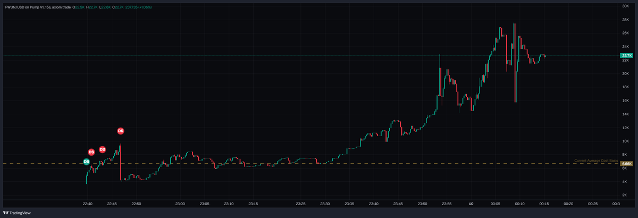
Task: Click the 18K price axis label
Action: [x=626, y=87]
